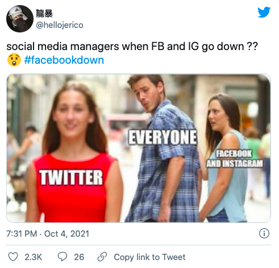Click the FACEBOOK AND INSTAGRAM meme label
The width and height of the screenshot is (279, 268).
[x=235, y=159]
